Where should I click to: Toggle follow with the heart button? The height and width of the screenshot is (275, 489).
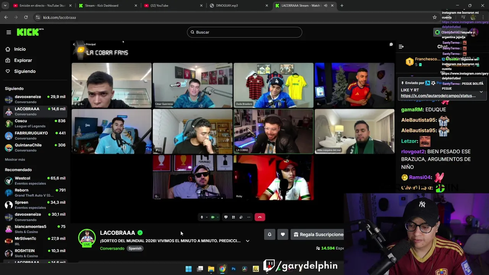[x=283, y=235]
